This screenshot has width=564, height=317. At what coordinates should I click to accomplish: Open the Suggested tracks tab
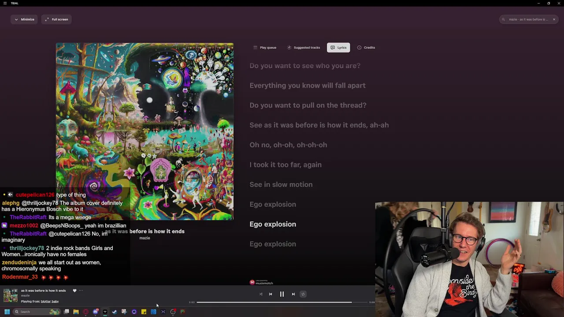click(x=303, y=48)
